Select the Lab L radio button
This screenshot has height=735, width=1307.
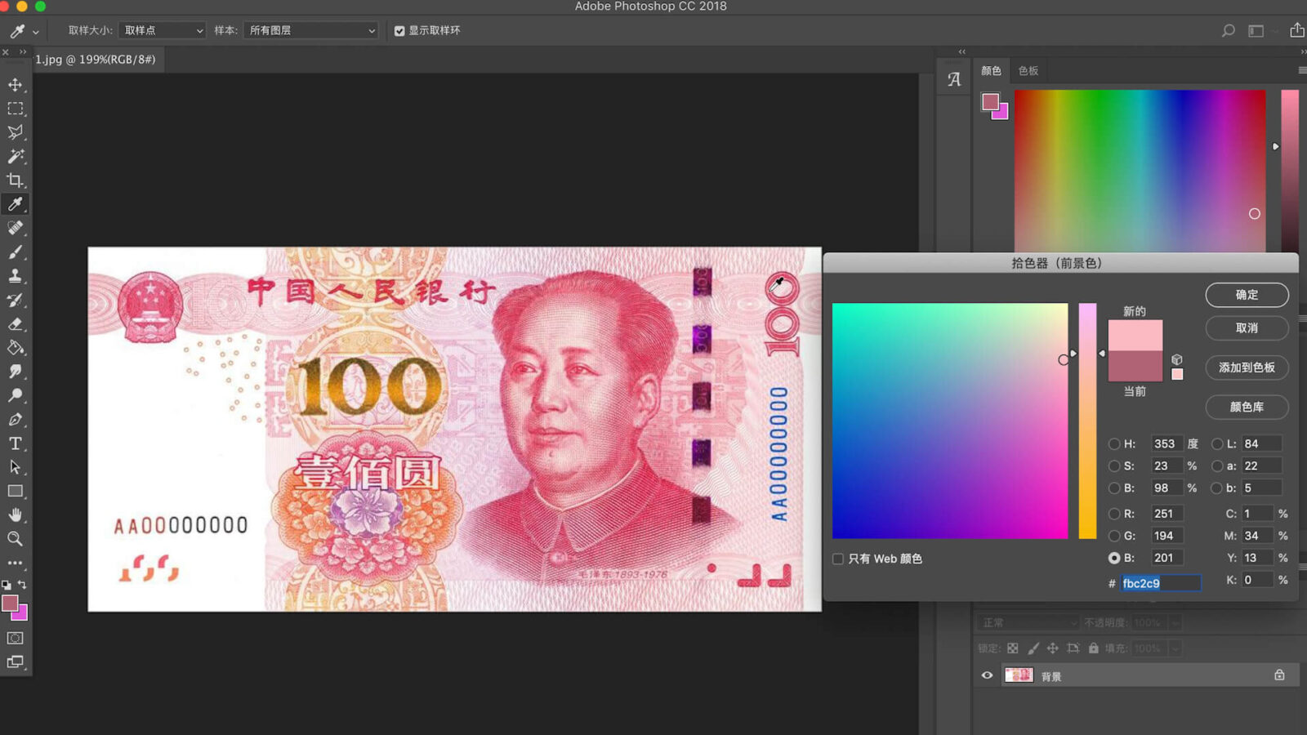pos(1217,443)
